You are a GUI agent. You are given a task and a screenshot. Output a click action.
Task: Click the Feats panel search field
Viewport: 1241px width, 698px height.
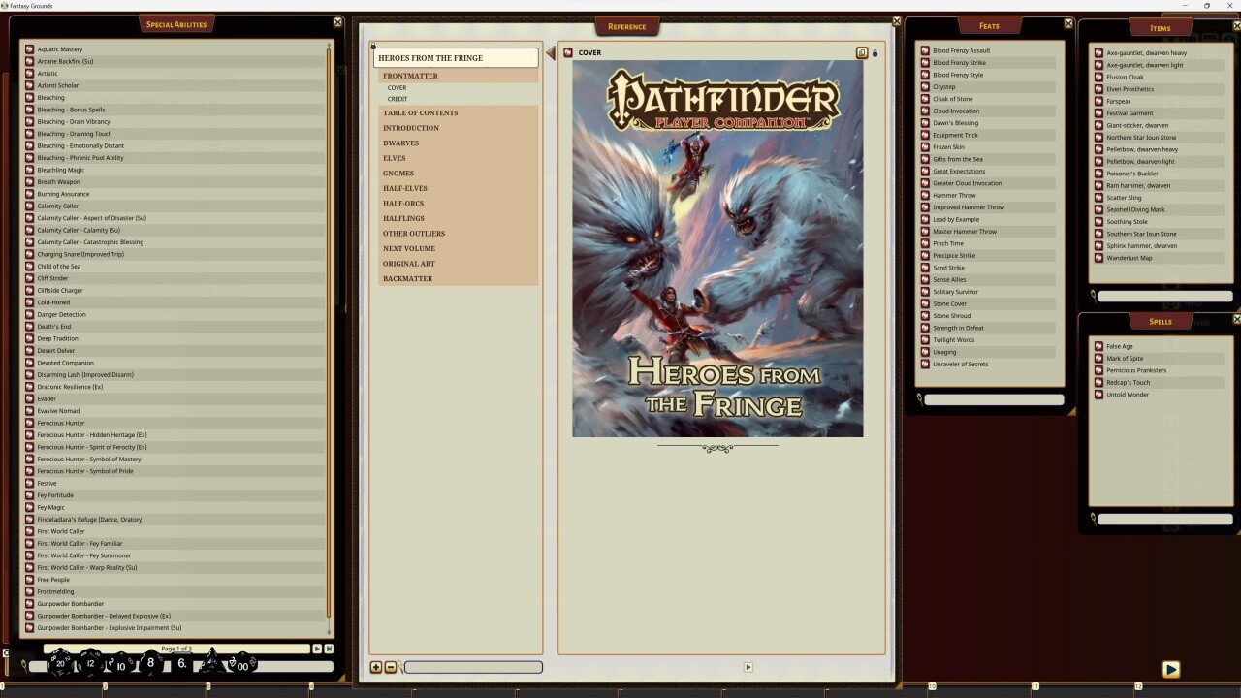[993, 399]
